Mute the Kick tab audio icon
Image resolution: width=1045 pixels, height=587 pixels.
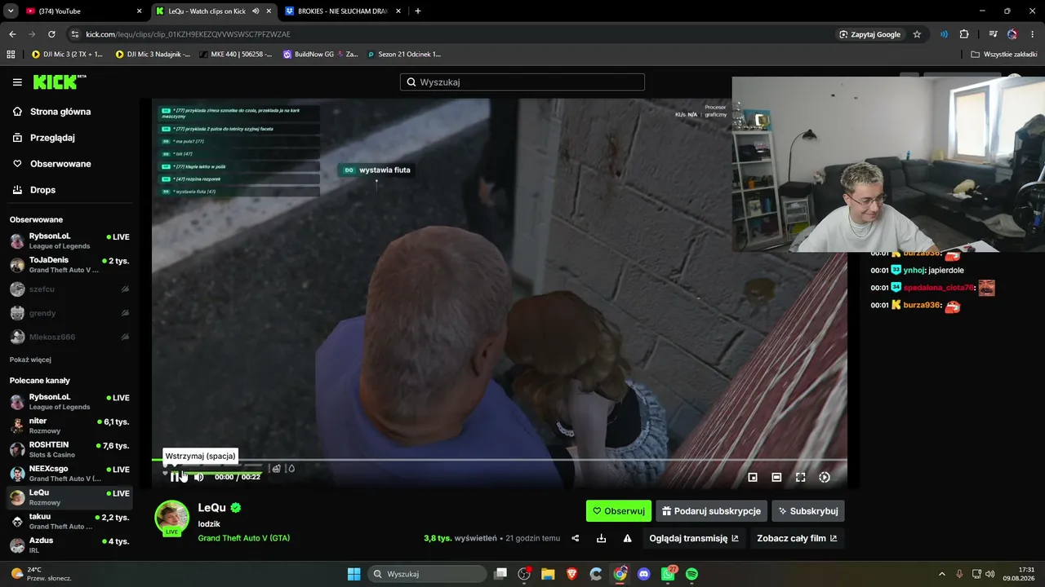(256, 11)
